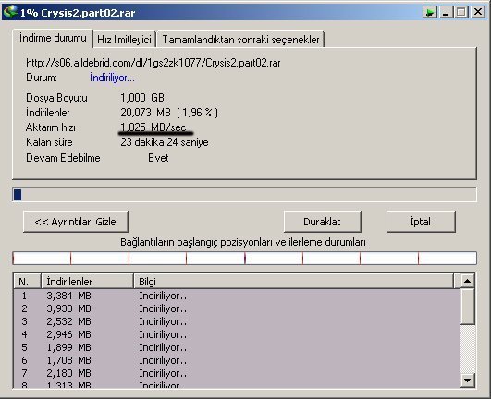This screenshot has height=399, width=491.
Task: Select connection row 4 with 2,946 MB
Action: pyautogui.click(x=238, y=334)
